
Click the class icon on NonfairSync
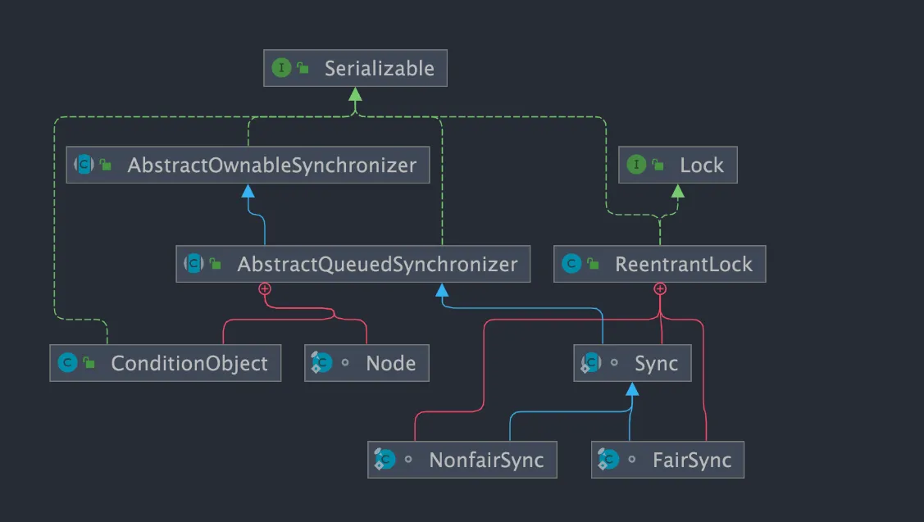pyautogui.click(x=385, y=460)
